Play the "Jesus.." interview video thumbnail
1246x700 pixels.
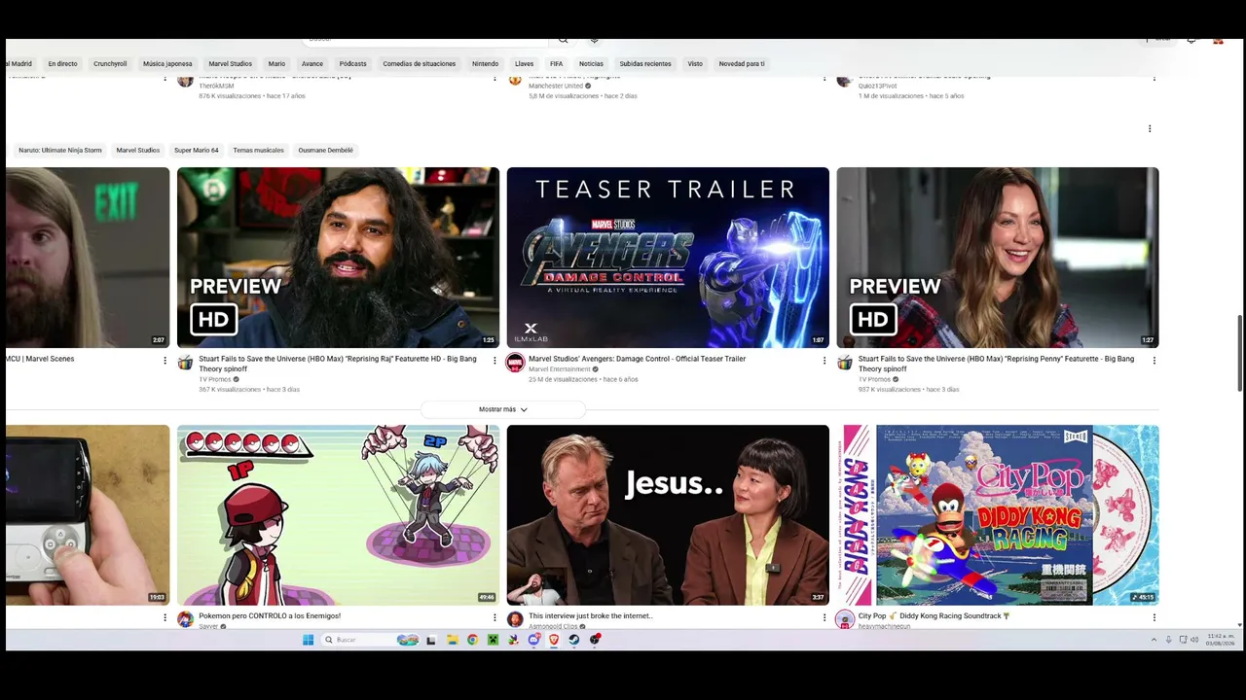pos(668,515)
